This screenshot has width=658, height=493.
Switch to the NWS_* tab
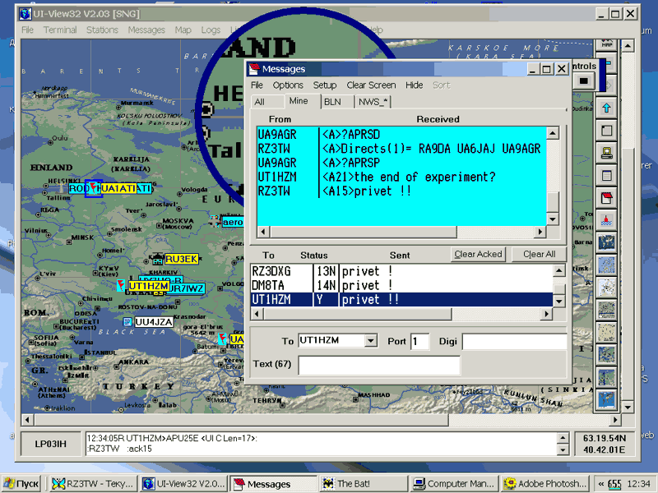373,102
